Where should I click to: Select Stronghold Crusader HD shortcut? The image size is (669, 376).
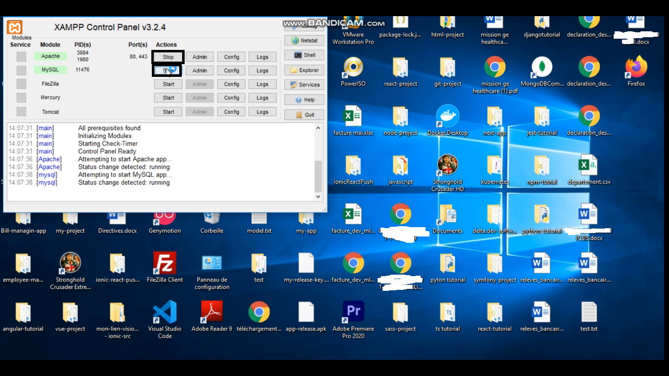[448, 173]
